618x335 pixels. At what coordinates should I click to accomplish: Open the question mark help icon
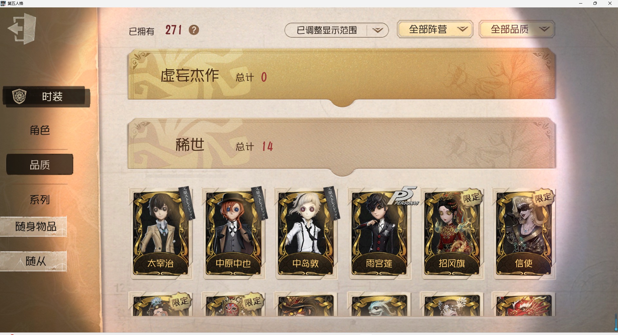(x=194, y=30)
